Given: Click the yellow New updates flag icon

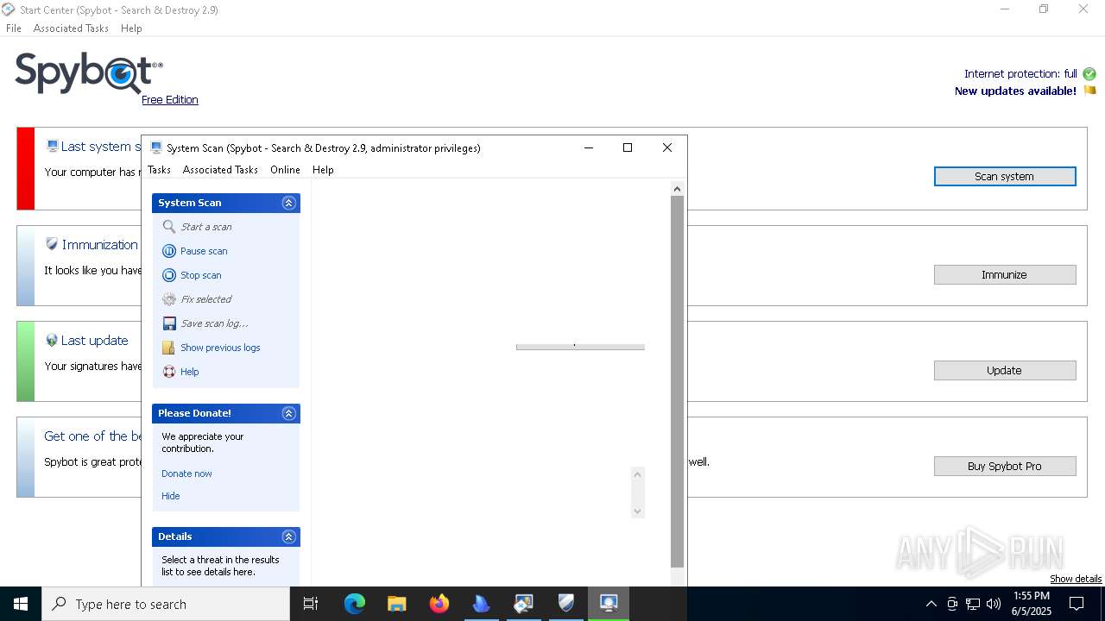Looking at the screenshot, I should pyautogui.click(x=1089, y=91).
